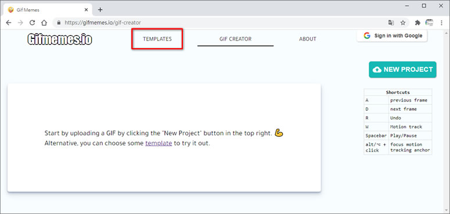Close the Gif Memes tab
The width and height of the screenshot is (450, 214).
(86, 10)
